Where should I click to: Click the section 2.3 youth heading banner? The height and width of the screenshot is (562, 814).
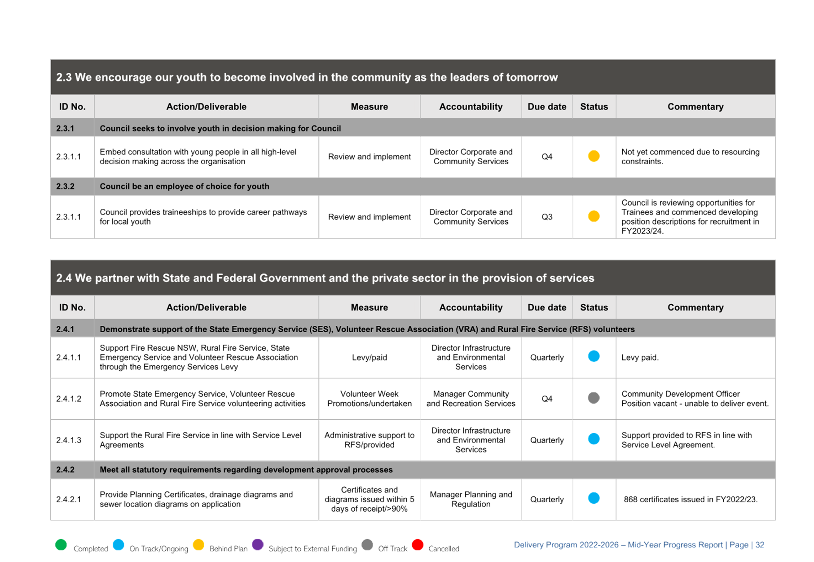tap(307, 77)
